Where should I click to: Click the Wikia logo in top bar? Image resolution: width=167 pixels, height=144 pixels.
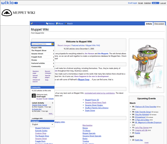(x=7, y=3)
